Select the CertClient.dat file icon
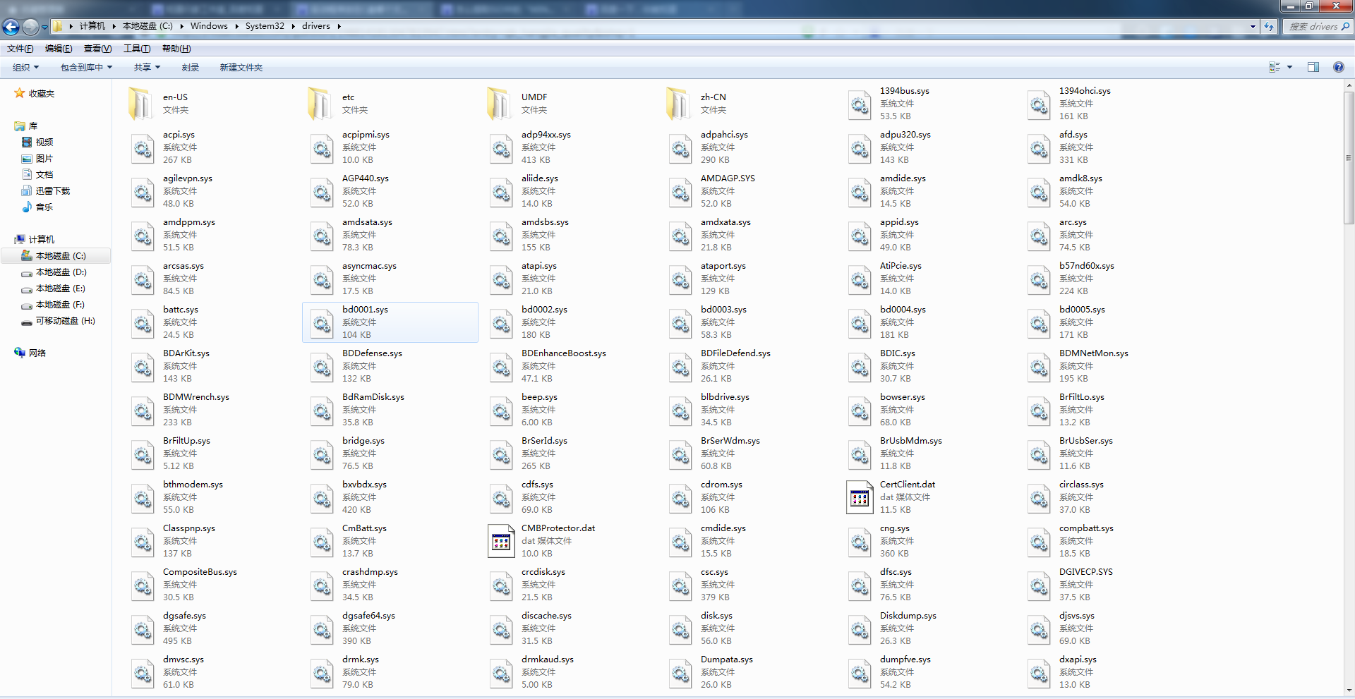 pyautogui.click(x=860, y=497)
